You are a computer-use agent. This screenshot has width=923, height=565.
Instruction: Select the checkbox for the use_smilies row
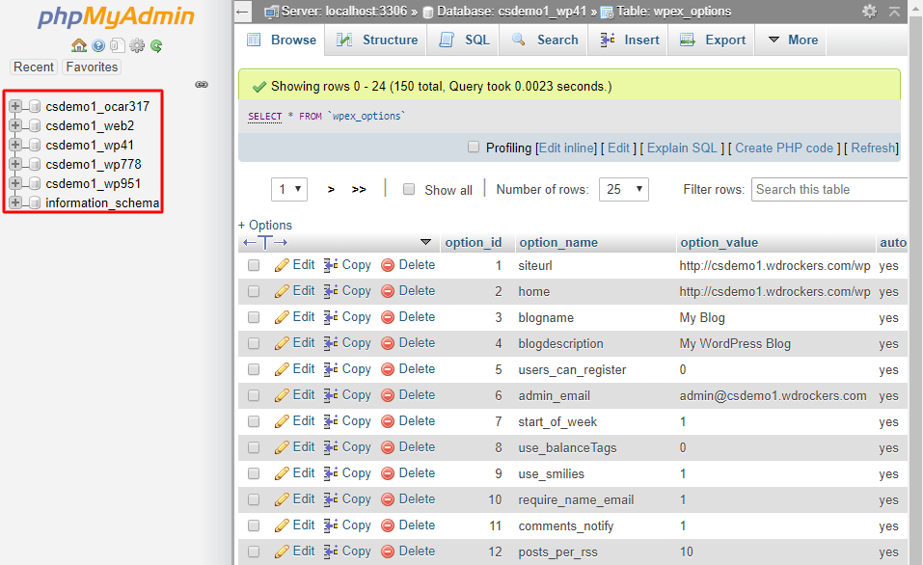pos(254,473)
